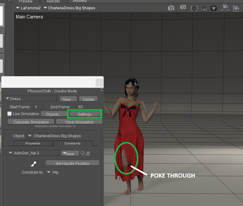Click the End Frame input field
Image resolution: width=243 pixels, height=206 pixels.
[x=82, y=107]
